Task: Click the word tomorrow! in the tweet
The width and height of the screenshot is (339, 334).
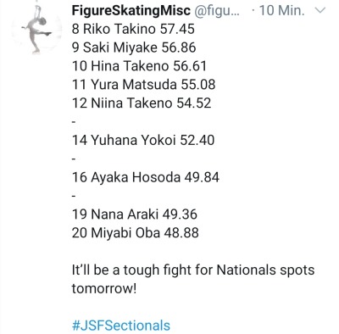Action: [x=104, y=288]
